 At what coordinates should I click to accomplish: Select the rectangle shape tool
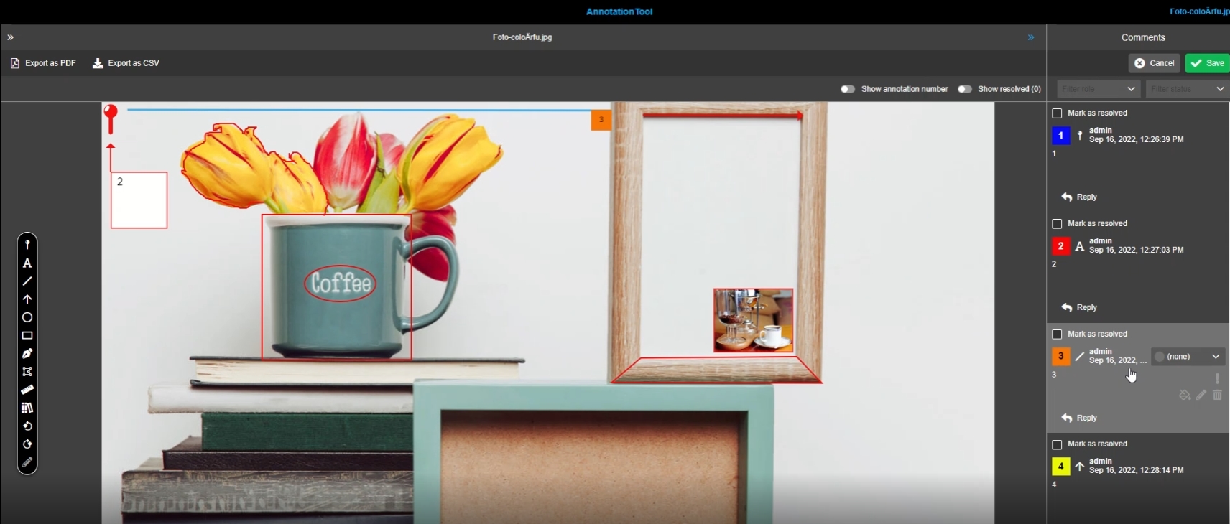27,335
